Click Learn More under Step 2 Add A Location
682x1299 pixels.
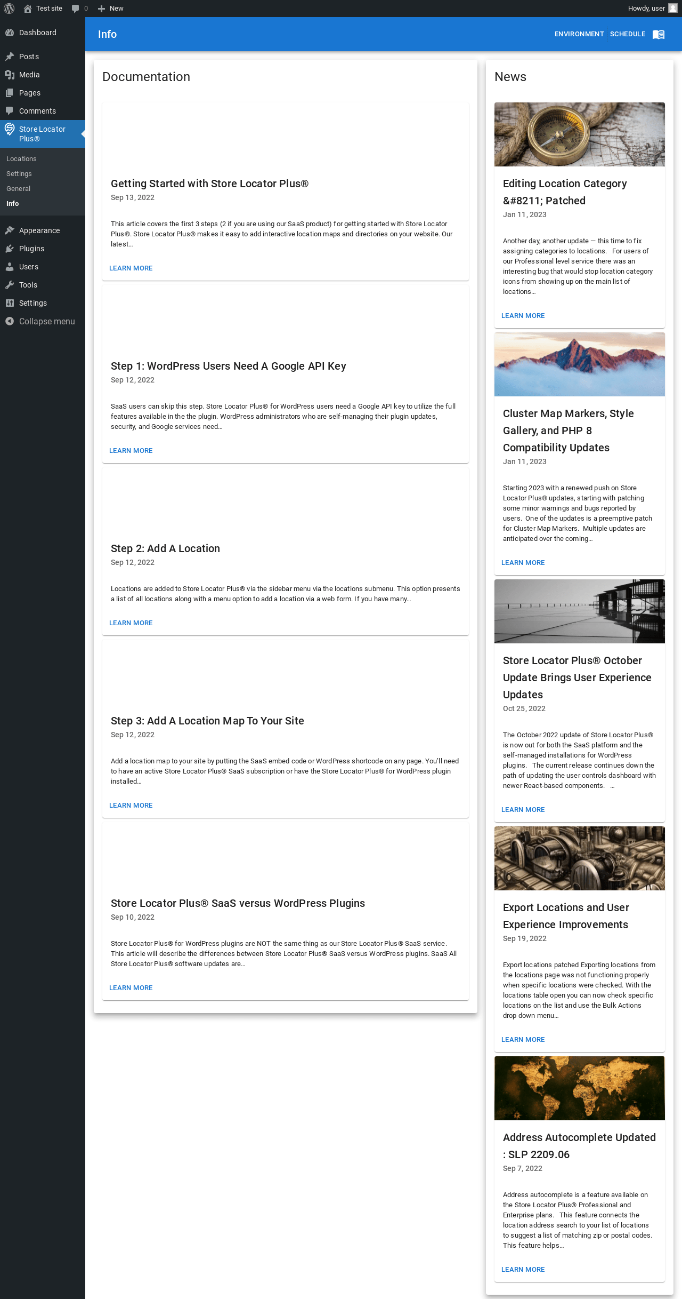click(x=131, y=623)
